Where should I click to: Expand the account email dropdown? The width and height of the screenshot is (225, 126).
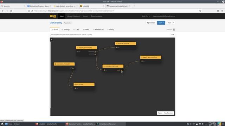(164, 16)
